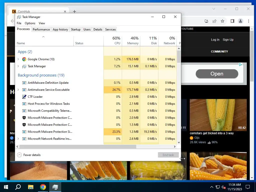
Task: Click the horizontal scrollbar right arrow
Action: pyautogui.click(x=174, y=146)
